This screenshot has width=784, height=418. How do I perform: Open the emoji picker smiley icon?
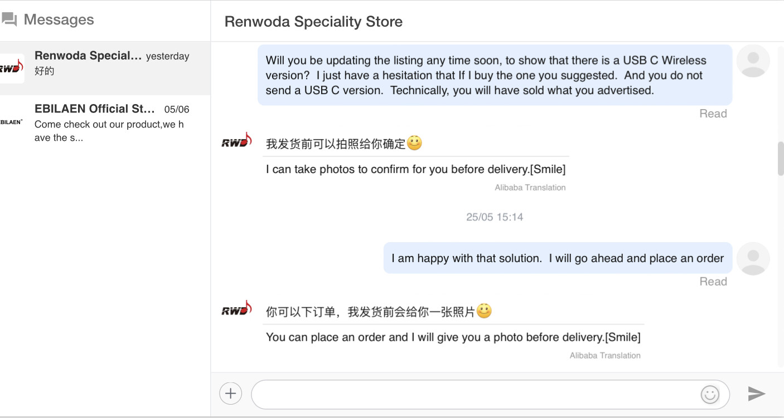710,395
